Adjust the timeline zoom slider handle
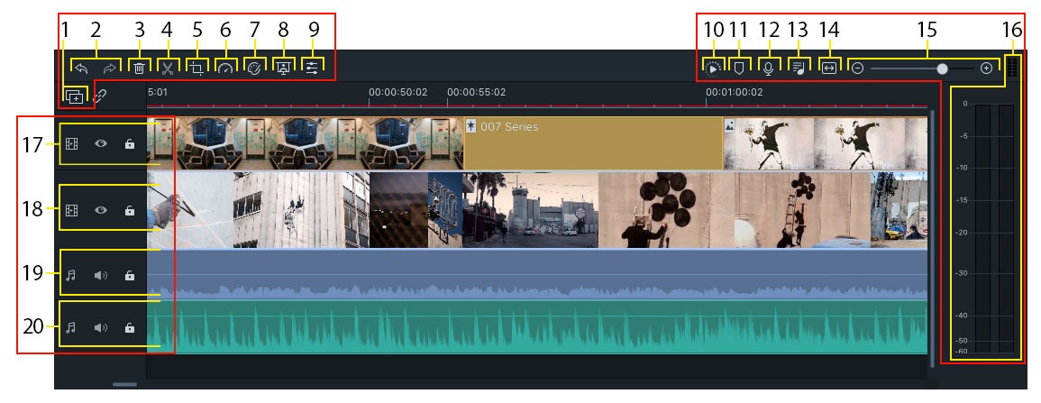The image size is (1041, 403). [x=942, y=69]
